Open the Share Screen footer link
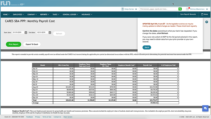This screenshot has width=211, height=119. coord(68,117)
